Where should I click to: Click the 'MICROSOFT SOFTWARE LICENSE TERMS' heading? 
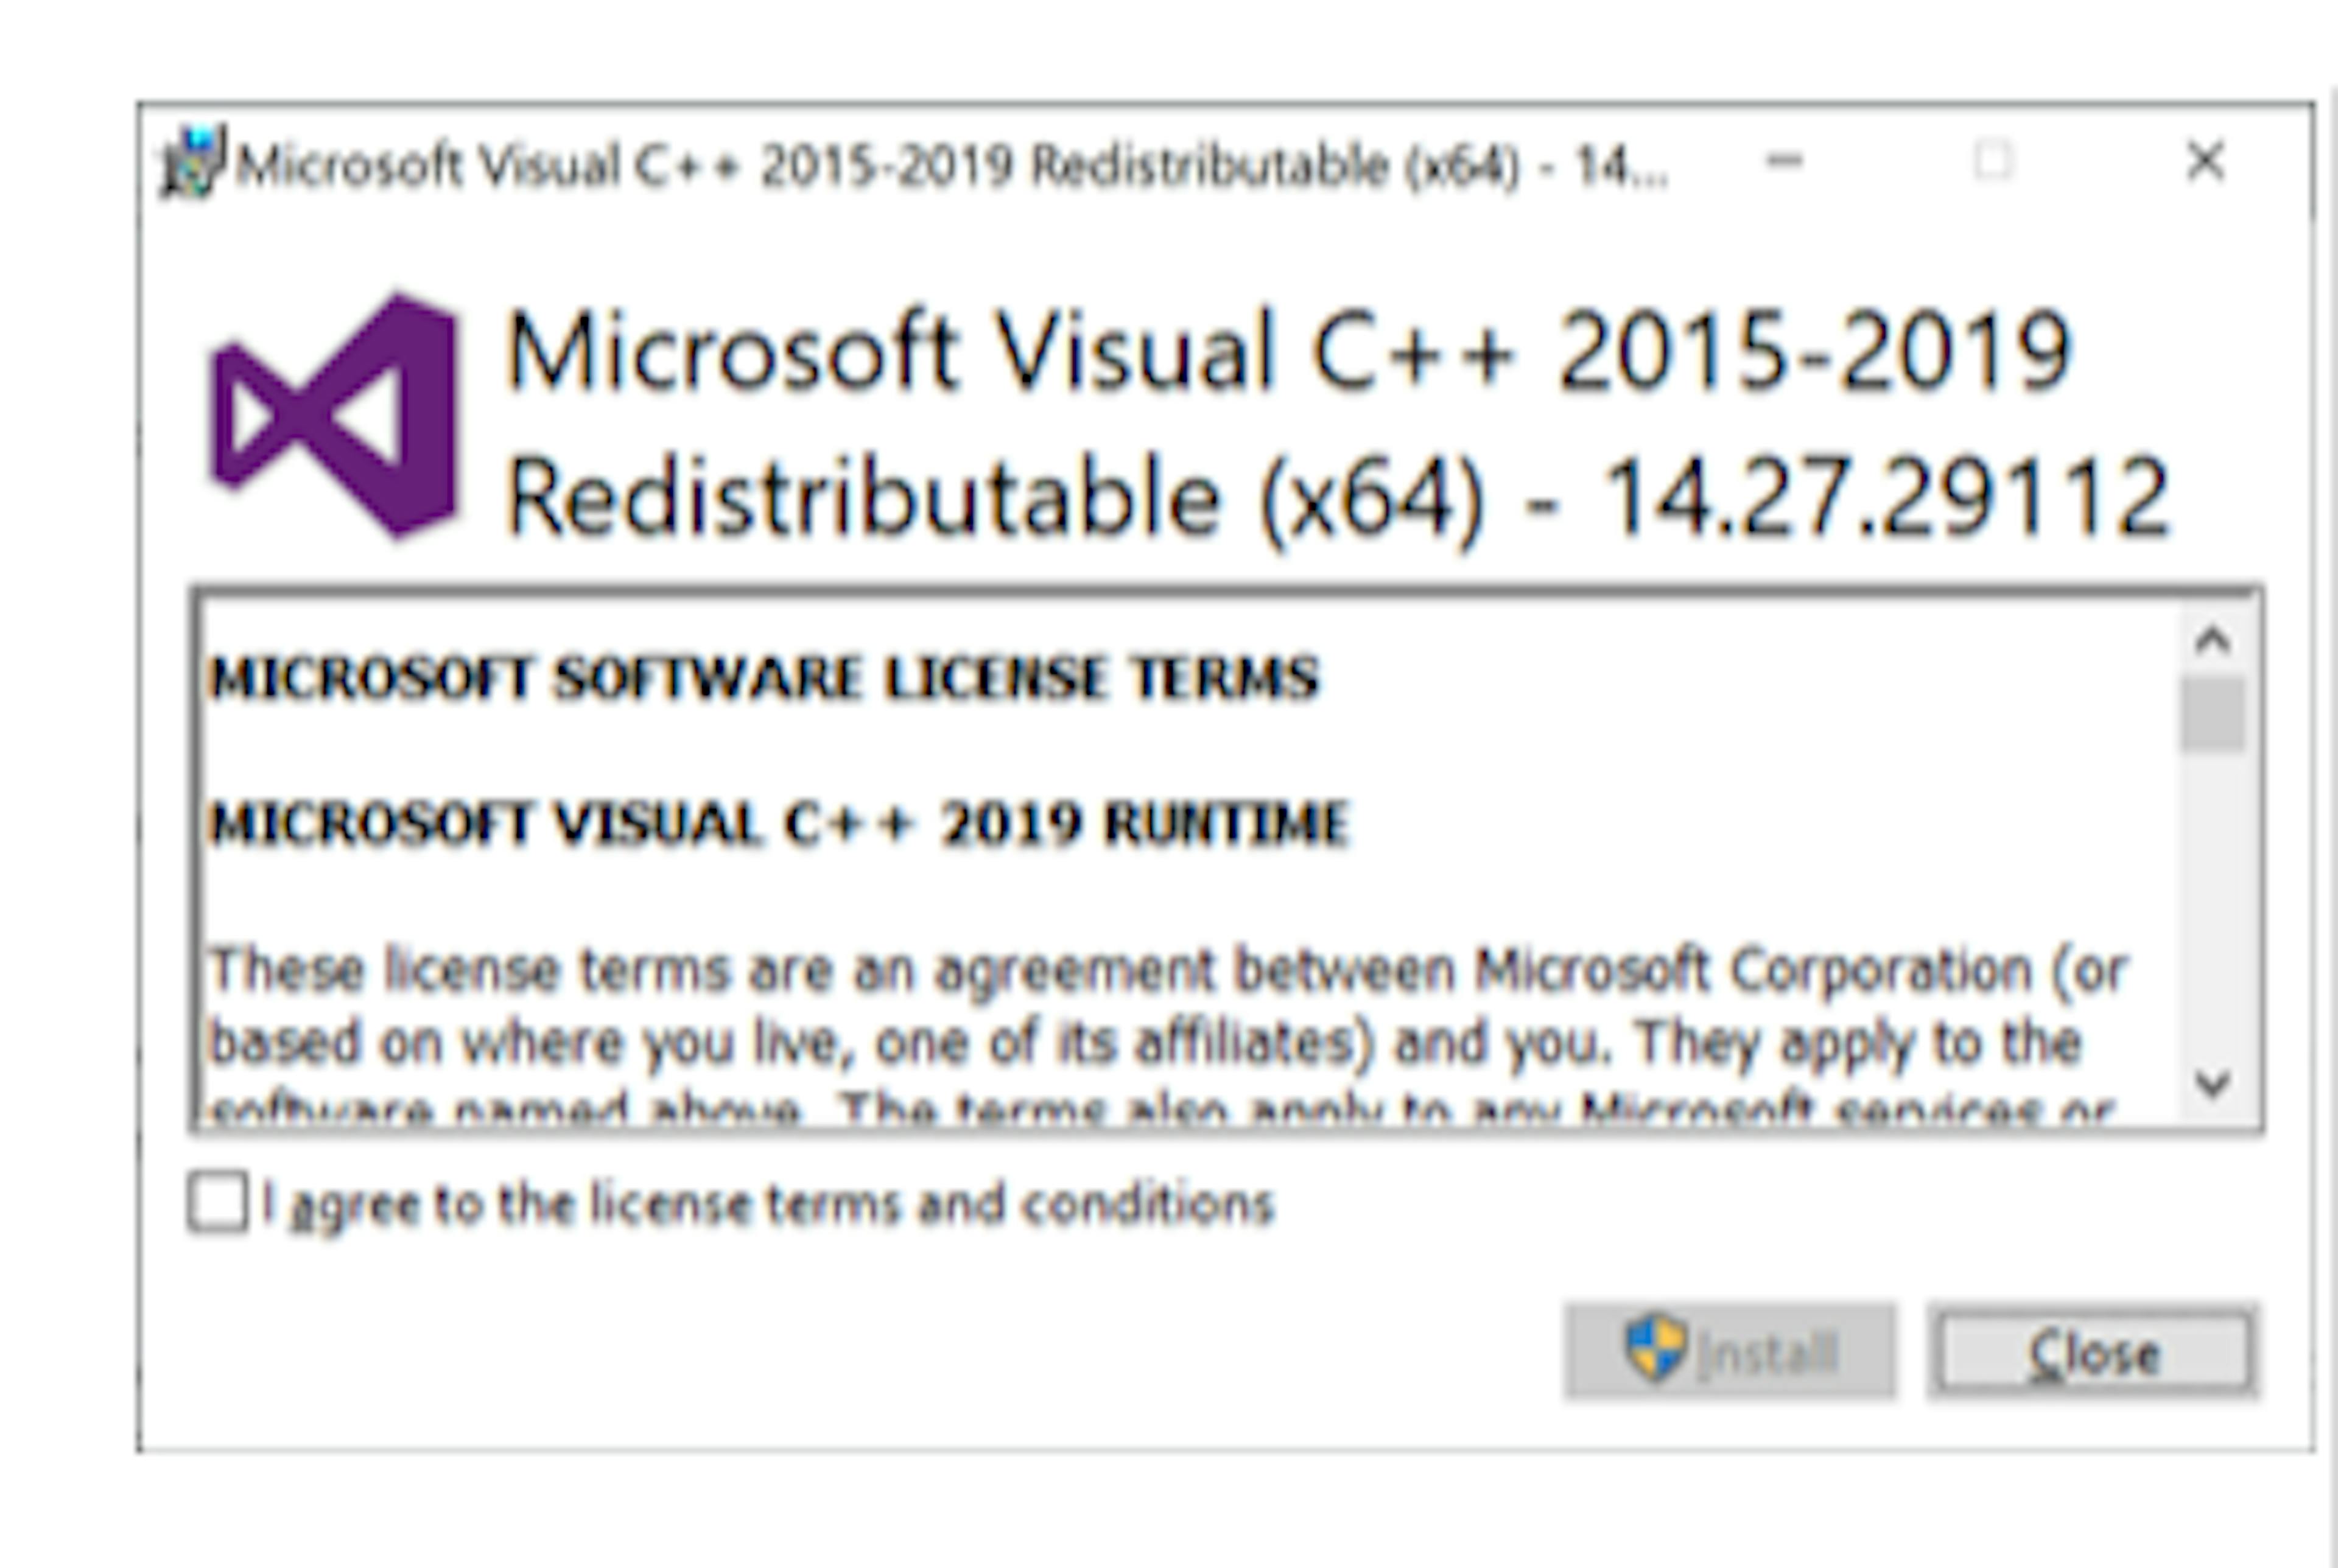pos(765,677)
